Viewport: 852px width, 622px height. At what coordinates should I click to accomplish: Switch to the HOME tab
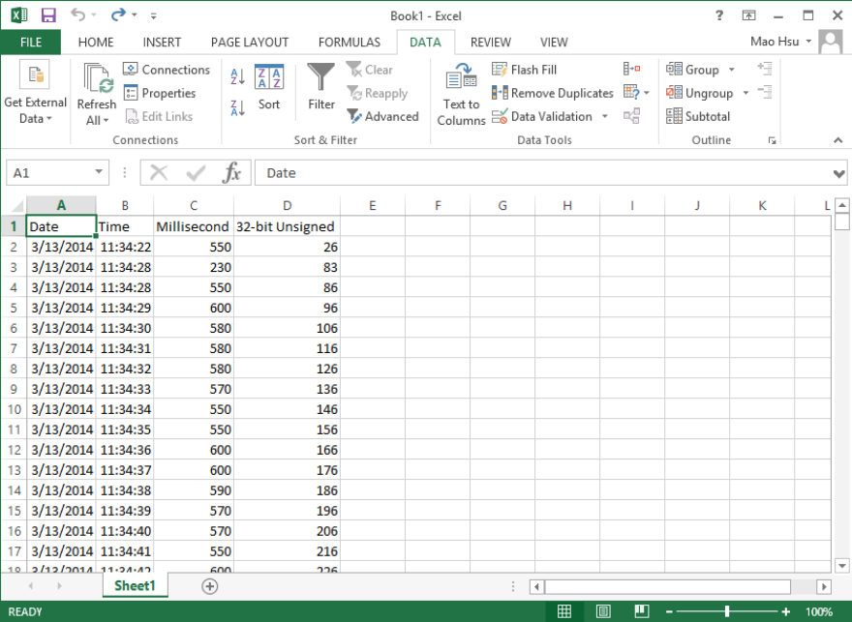(x=96, y=43)
